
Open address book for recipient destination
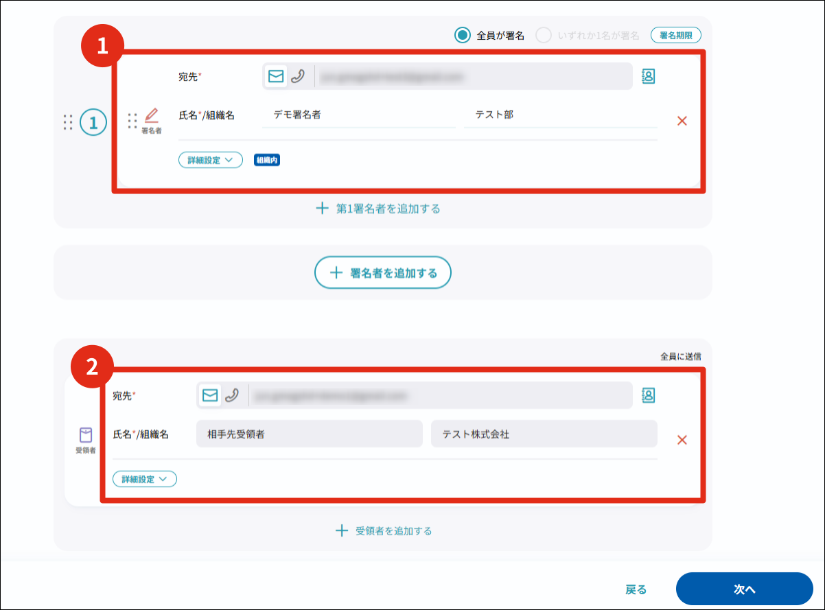[647, 395]
